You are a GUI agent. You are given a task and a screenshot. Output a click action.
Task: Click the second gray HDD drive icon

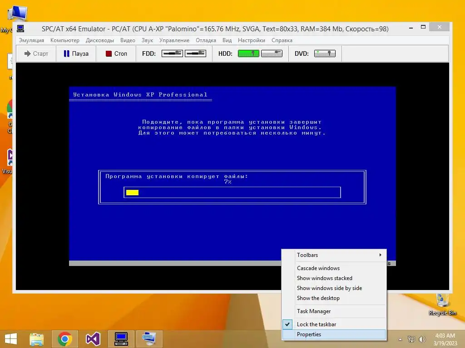point(272,53)
